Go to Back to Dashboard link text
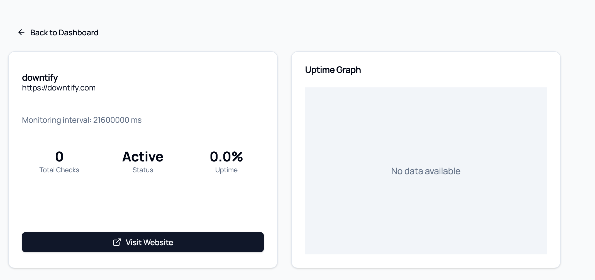 [x=64, y=33]
